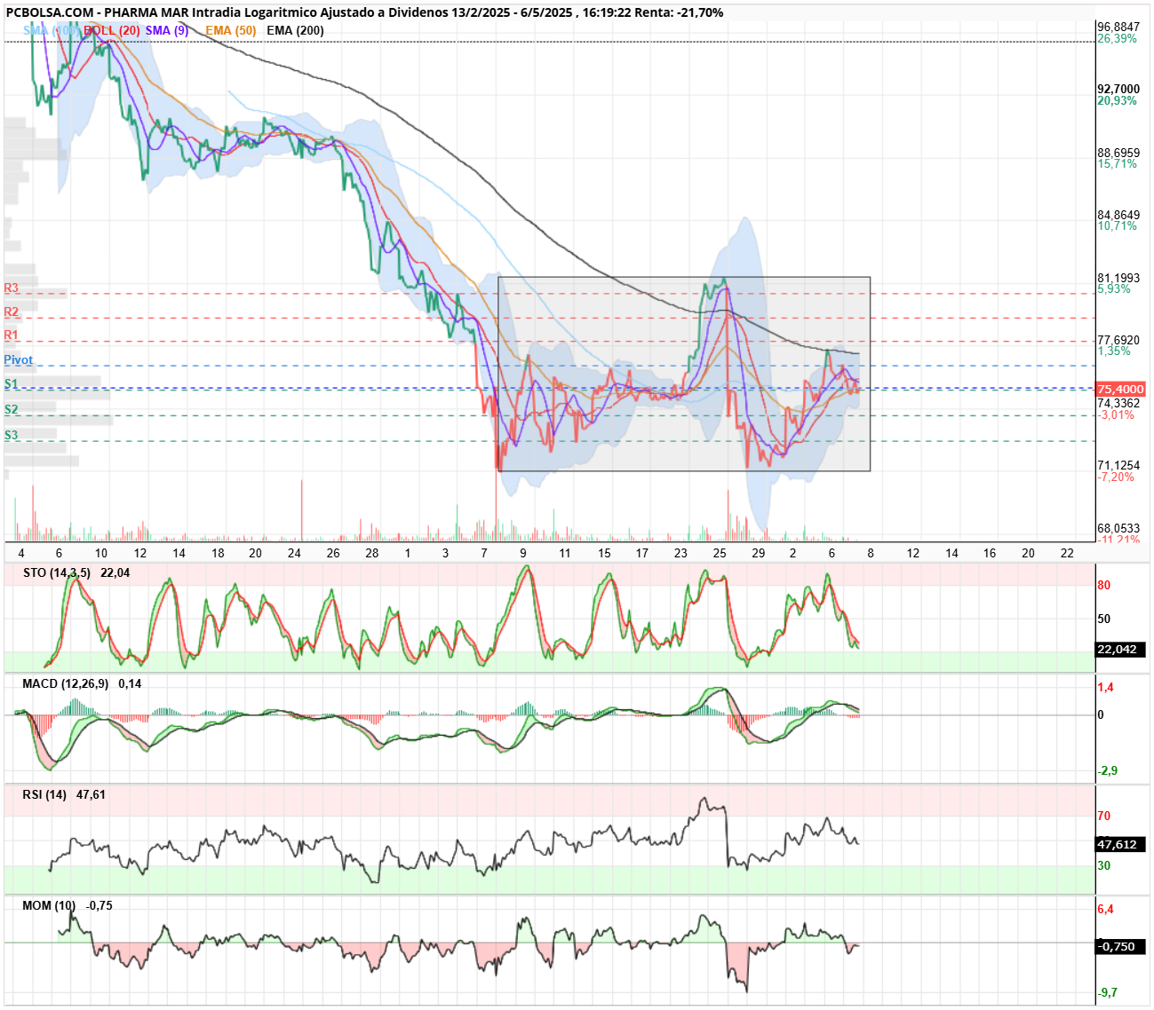Click the Pivot level label
This screenshot has height=1010, width=1154.
(19, 360)
